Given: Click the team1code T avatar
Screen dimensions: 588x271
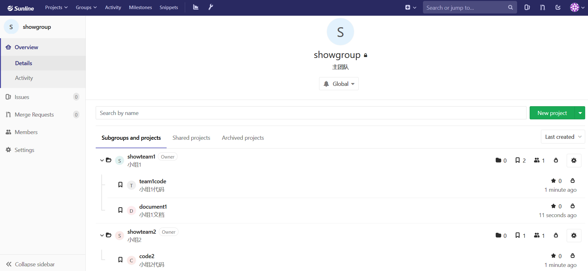Looking at the screenshot, I should pos(131,185).
